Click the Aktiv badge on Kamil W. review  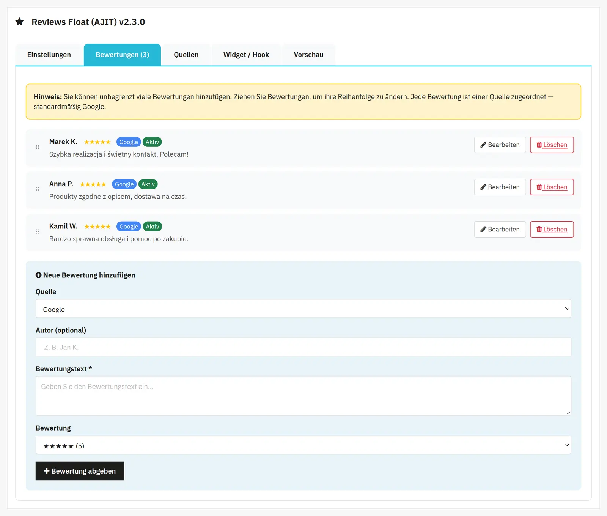(153, 227)
